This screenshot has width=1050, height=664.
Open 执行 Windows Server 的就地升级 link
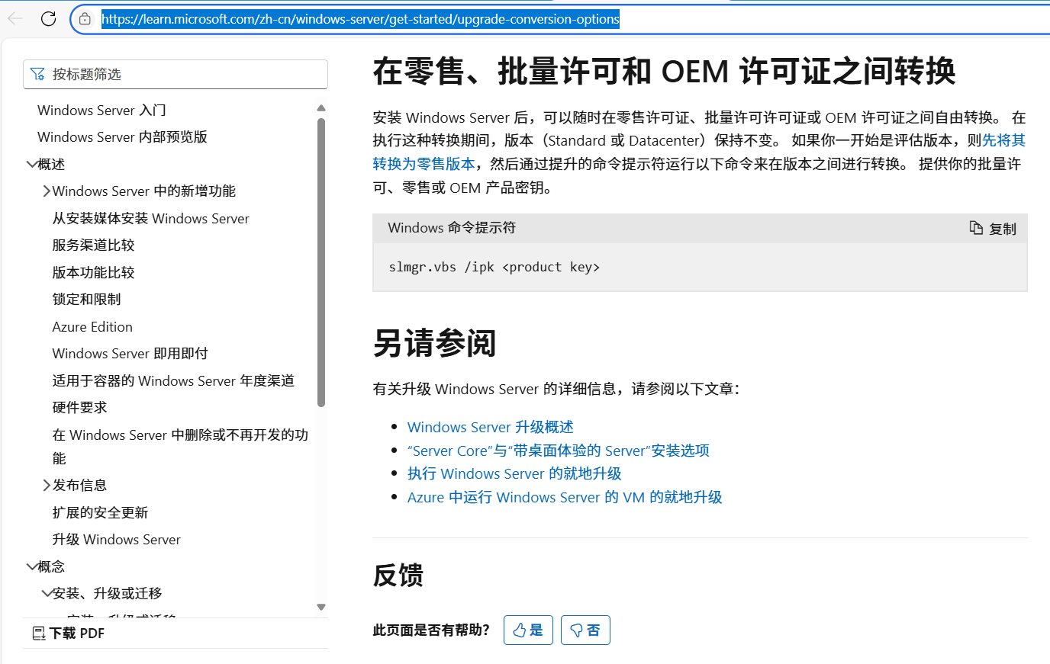[514, 473]
